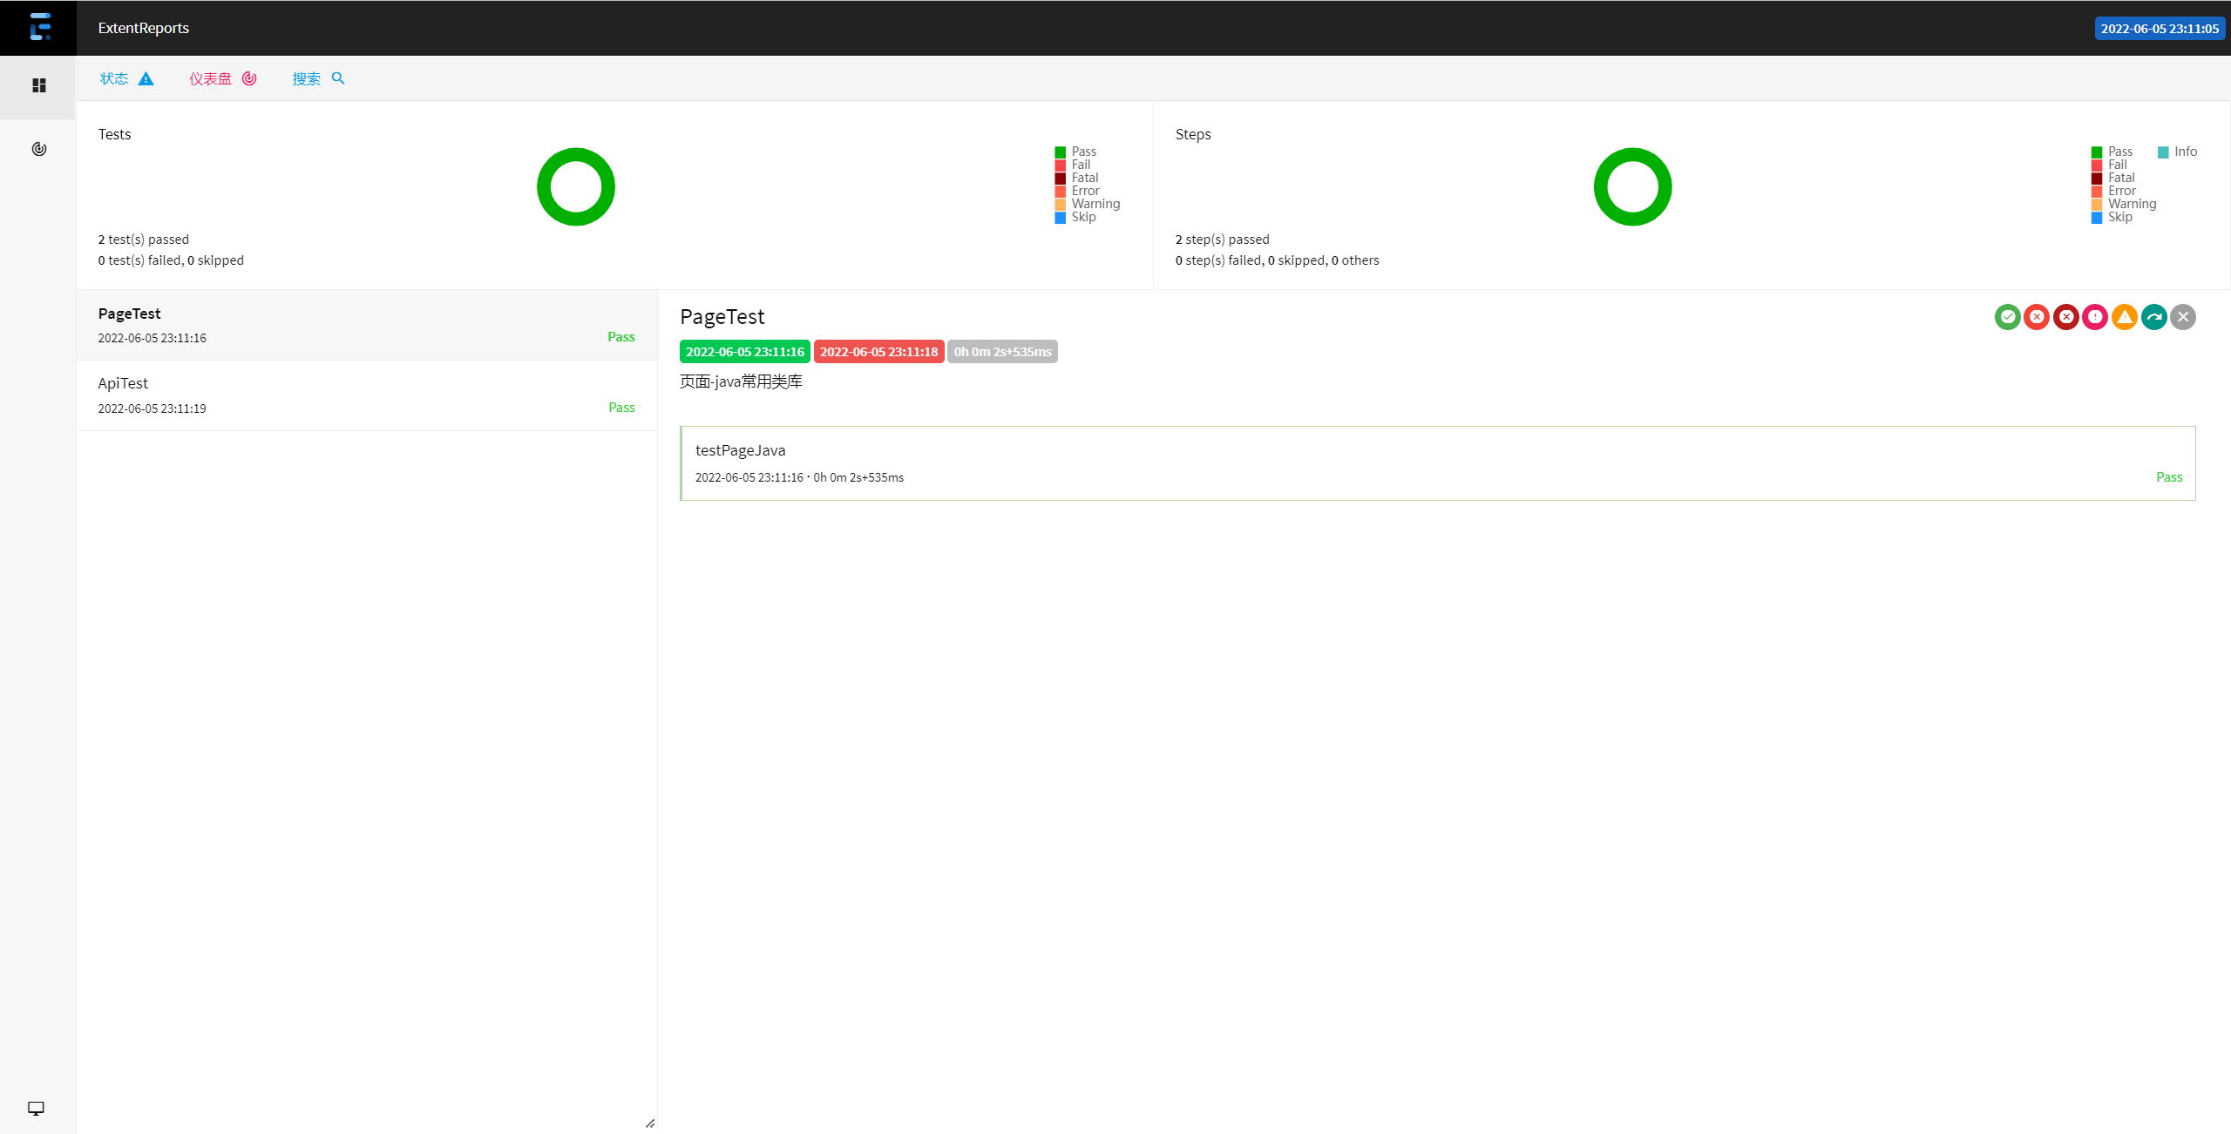The width and height of the screenshot is (2231, 1134).
Task: Click the pink error filter icon
Action: pyautogui.click(x=2095, y=317)
